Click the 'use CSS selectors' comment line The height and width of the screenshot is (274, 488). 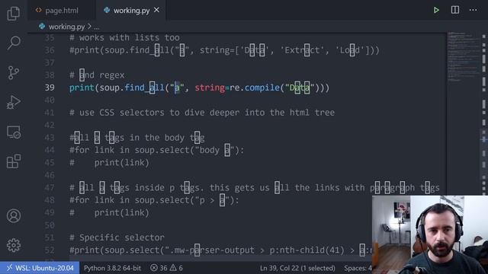202,113
